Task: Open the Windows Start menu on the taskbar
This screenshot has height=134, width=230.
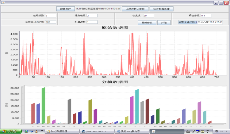Action: pos(11,131)
